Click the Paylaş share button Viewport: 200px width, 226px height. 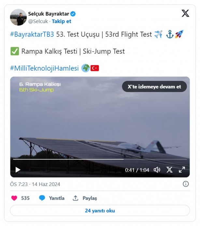(x=85, y=198)
